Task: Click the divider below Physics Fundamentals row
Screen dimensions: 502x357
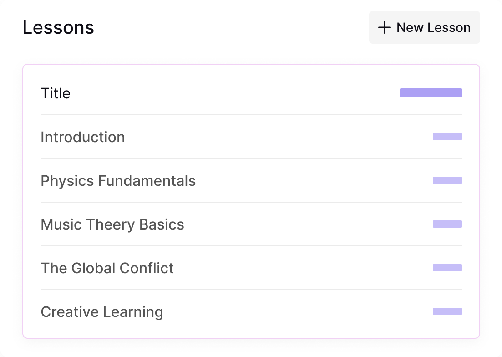Action: pyautogui.click(x=251, y=202)
